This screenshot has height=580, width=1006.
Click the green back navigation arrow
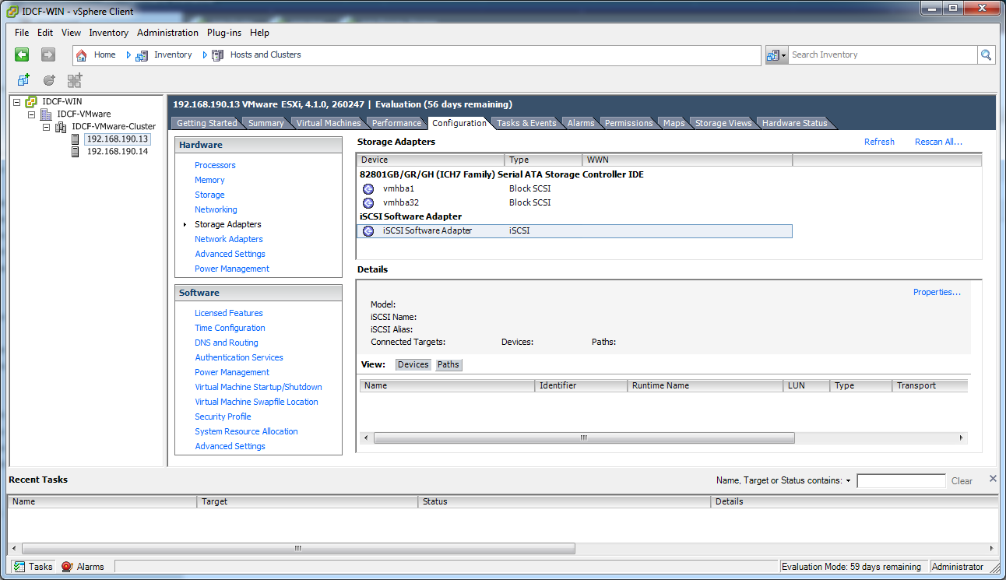21,54
